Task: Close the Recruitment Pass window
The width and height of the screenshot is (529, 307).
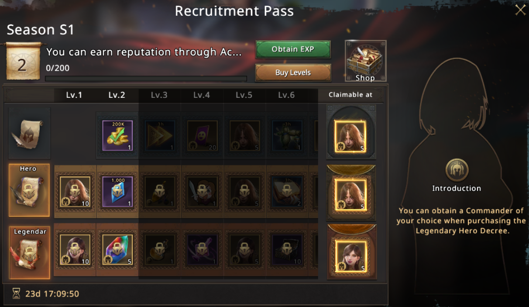Action: [520, 10]
